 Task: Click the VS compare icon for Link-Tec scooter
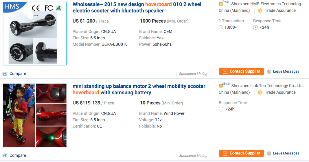(x=5, y=155)
